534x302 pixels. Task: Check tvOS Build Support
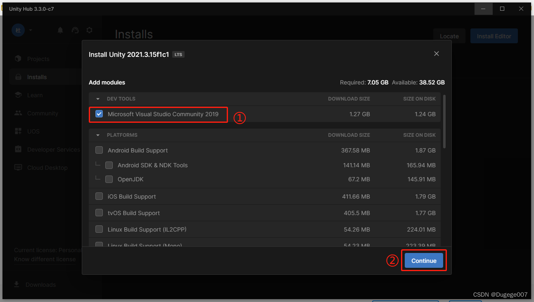click(99, 213)
